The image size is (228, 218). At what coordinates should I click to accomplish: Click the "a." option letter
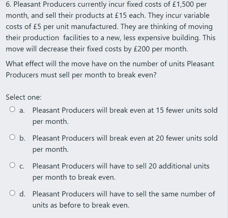point(22,110)
